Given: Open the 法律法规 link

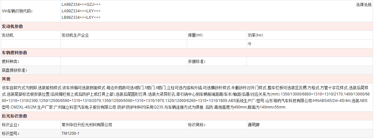Looking at the screenshot, I should [x=364, y=5].
